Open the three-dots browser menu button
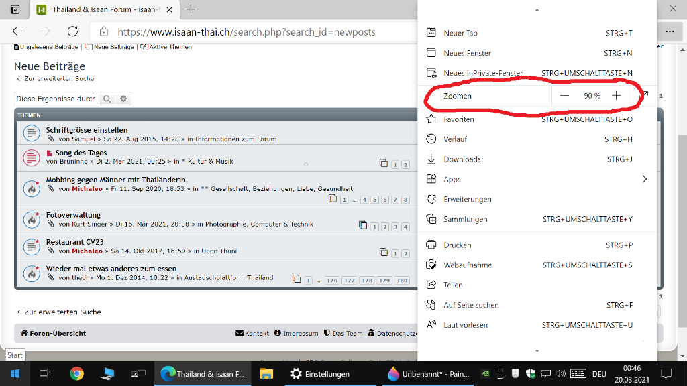Viewport: 687px width, 386px height. click(670, 31)
